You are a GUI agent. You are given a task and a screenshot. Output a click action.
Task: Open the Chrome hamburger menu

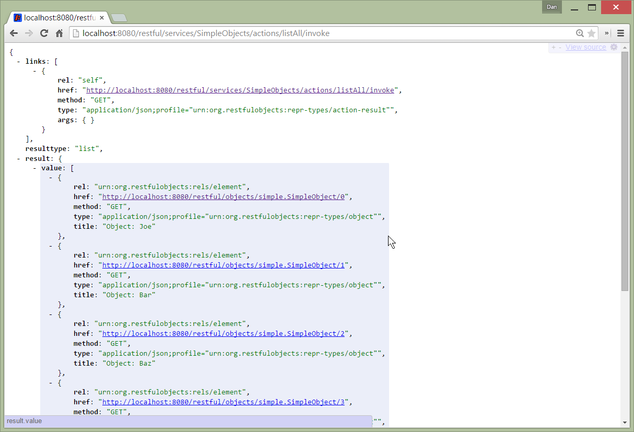pyautogui.click(x=620, y=33)
